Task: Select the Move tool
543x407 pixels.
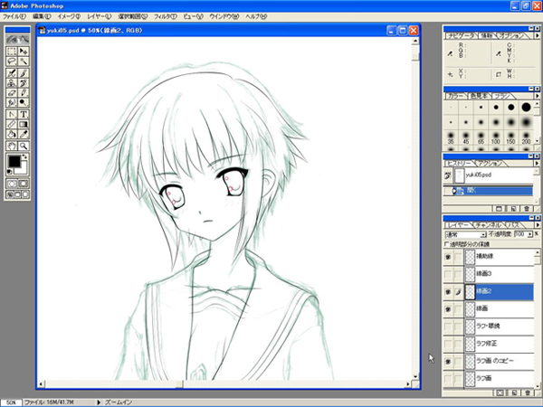Action: click(x=24, y=52)
